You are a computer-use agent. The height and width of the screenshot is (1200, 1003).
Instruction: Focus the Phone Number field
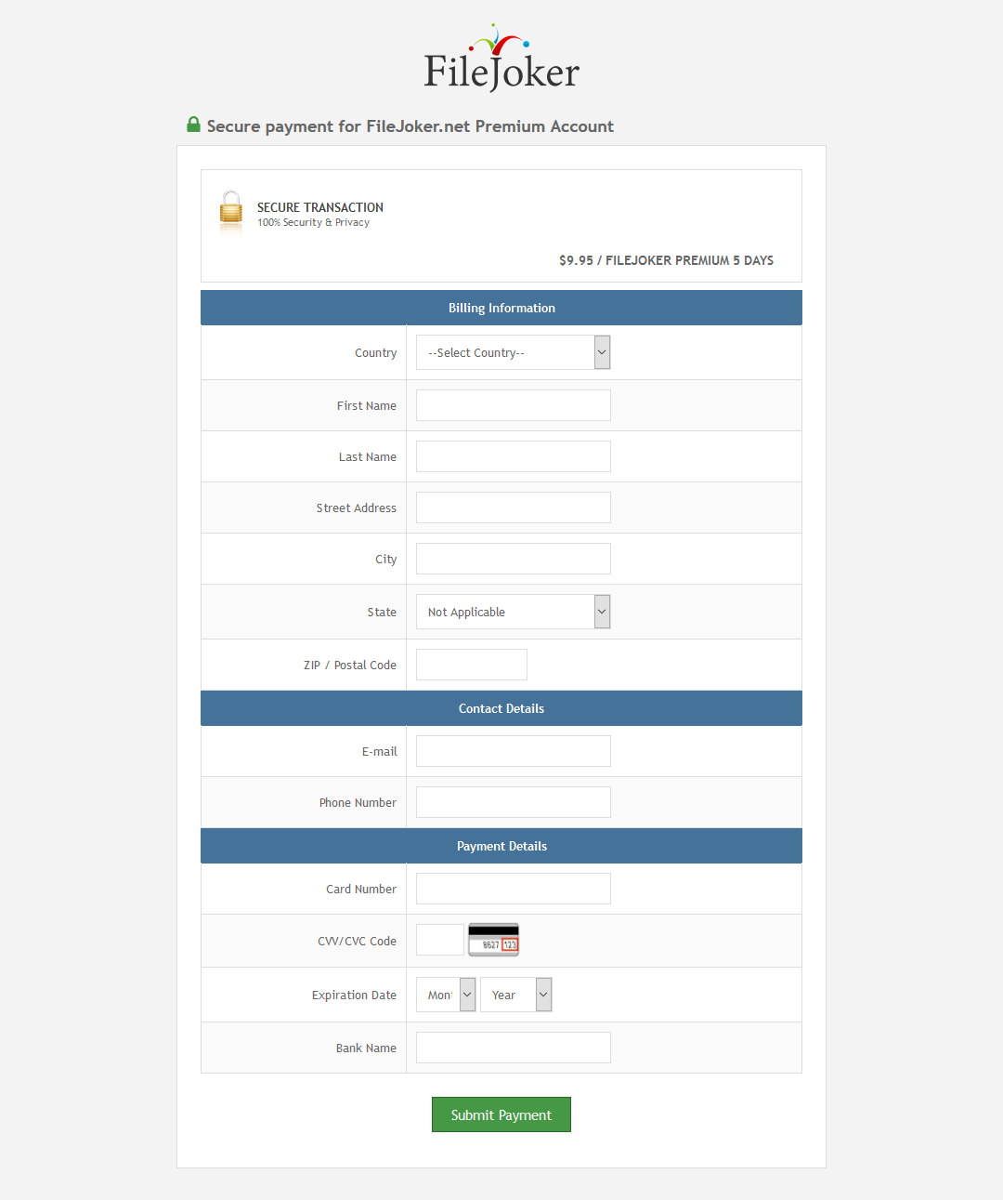[x=514, y=802]
